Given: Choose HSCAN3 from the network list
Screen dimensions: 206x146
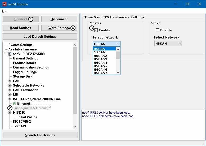Looking at the screenshot, I should pos(100,59).
